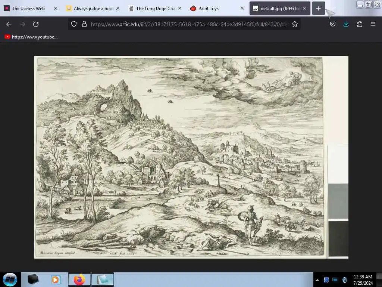Switch to The Useless Web tab
The image size is (382, 287).
tap(28, 9)
